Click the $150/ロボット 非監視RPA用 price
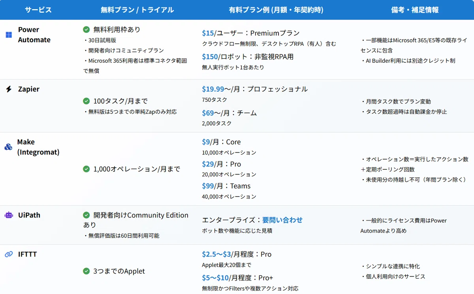 coord(248,57)
